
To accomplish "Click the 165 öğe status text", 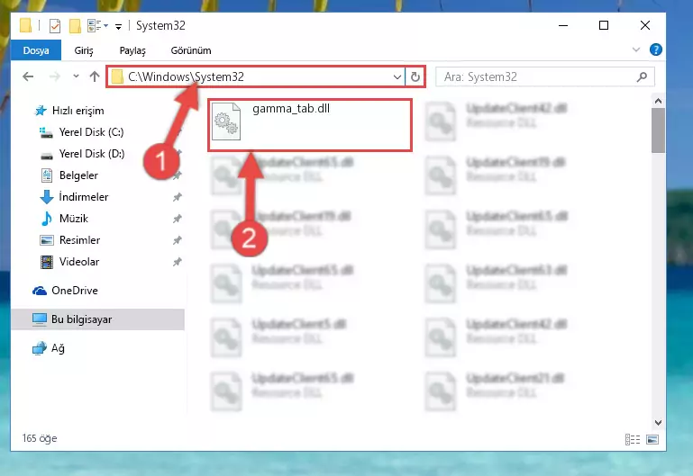I will click(40, 438).
